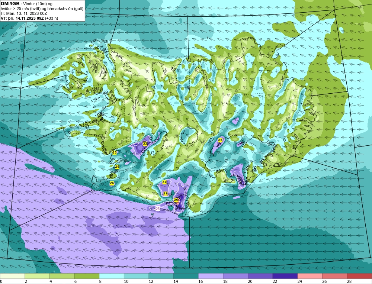Select the legend scale number 28
This screenshot has height=284, width=372.
(x=349, y=282)
